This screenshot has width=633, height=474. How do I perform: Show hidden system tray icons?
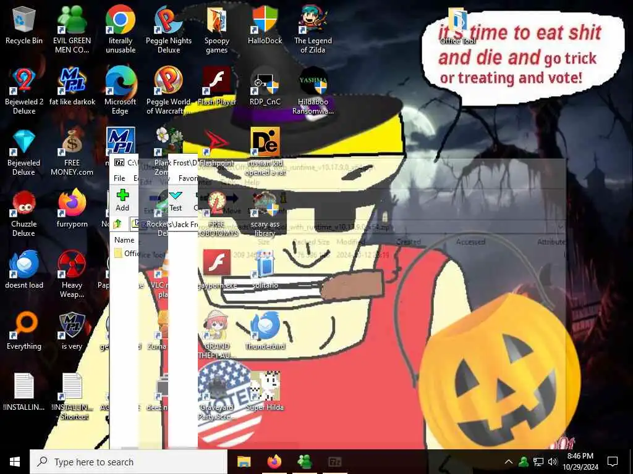pos(509,462)
